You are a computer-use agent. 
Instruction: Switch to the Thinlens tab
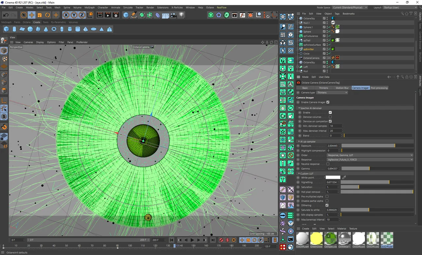[323, 88]
